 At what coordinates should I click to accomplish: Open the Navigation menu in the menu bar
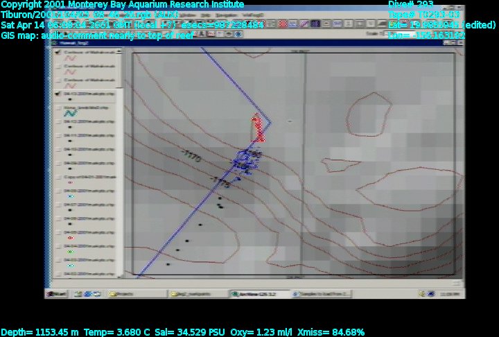228,14
